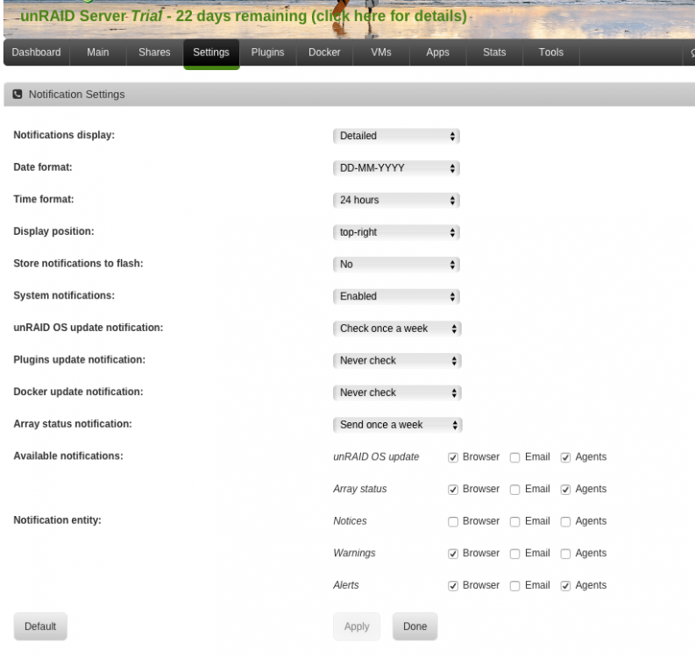This screenshot has height=657, width=695.
Task: Select the Settings tab
Action: click(x=211, y=53)
